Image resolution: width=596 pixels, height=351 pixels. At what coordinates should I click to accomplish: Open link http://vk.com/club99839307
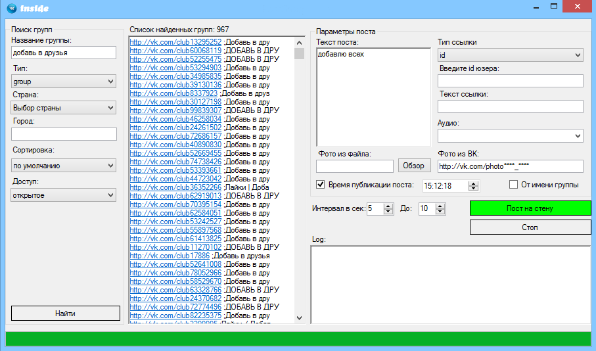tap(175, 110)
